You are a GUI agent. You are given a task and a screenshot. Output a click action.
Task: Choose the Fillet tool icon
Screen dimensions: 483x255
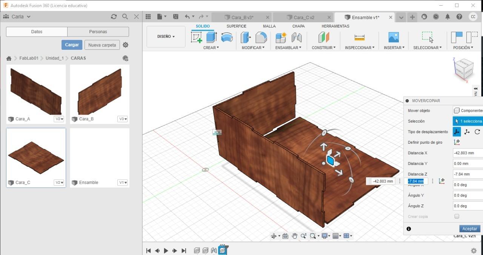coord(261,37)
